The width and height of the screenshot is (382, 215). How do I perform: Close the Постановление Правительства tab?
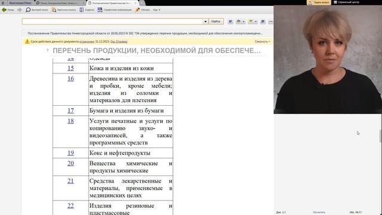135,3
